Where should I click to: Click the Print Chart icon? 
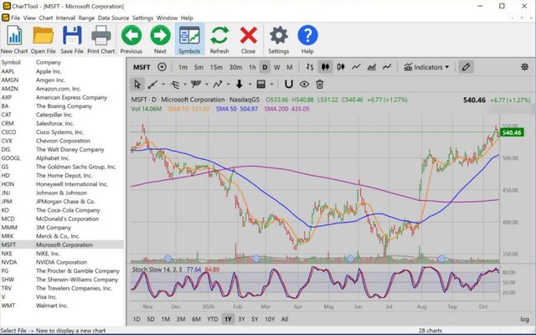click(x=100, y=39)
